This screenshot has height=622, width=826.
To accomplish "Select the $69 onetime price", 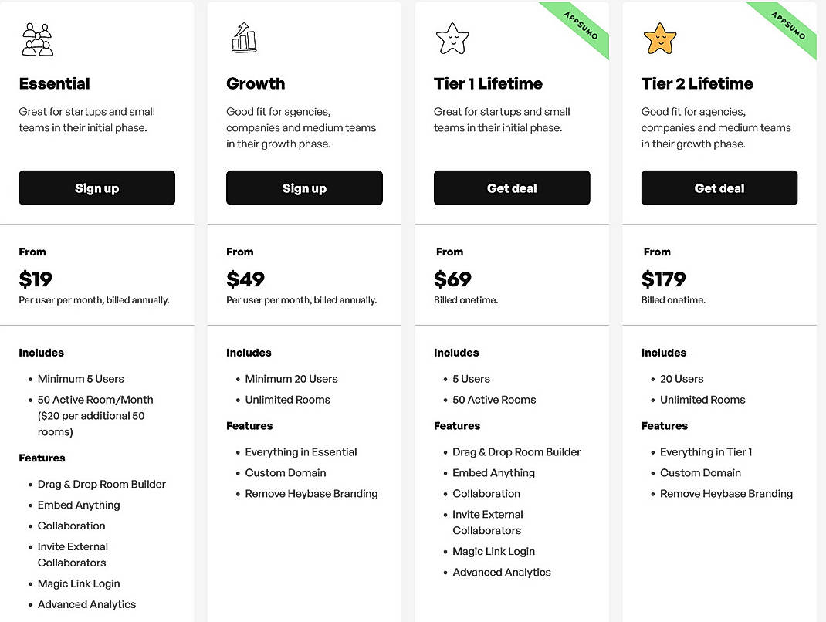I will click(x=452, y=279).
